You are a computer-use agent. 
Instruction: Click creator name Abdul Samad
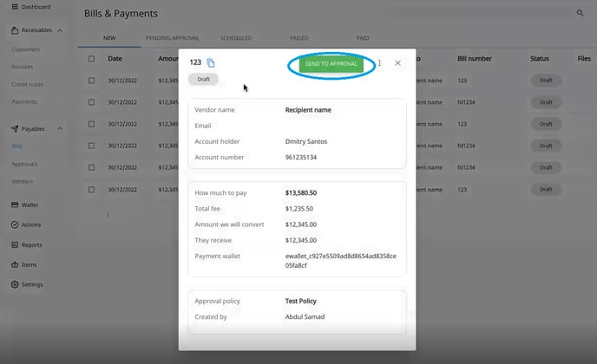pos(305,316)
